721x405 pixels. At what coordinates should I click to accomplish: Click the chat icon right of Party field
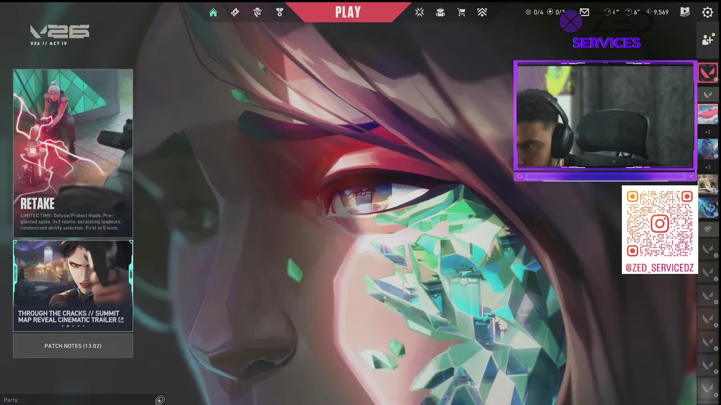(x=160, y=400)
